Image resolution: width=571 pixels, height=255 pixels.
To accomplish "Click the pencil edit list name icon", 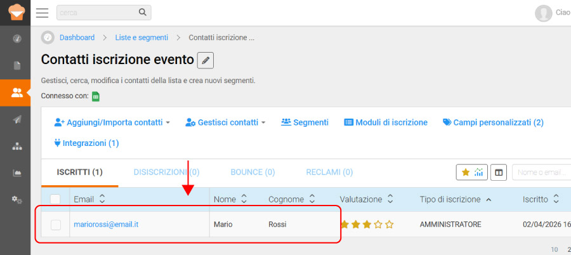I will coord(206,60).
